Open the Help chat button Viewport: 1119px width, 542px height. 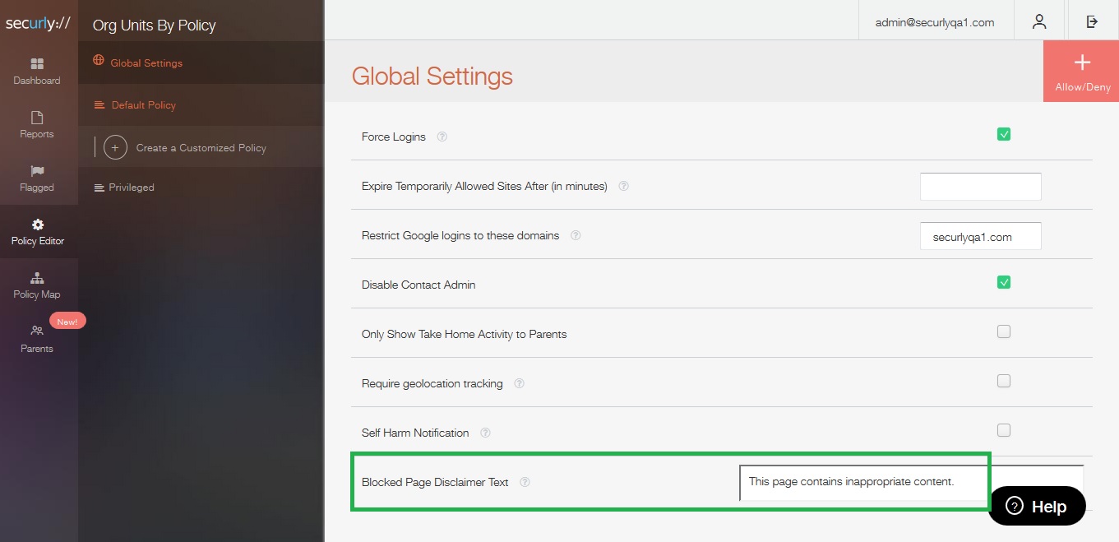[x=1037, y=506]
